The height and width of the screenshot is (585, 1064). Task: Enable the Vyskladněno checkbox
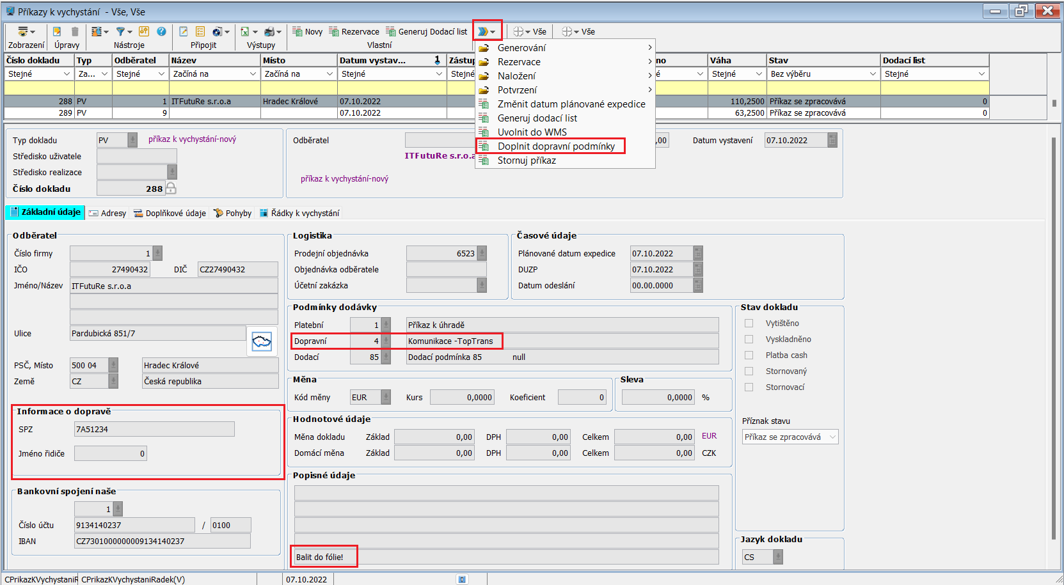click(x=749, y=339)
